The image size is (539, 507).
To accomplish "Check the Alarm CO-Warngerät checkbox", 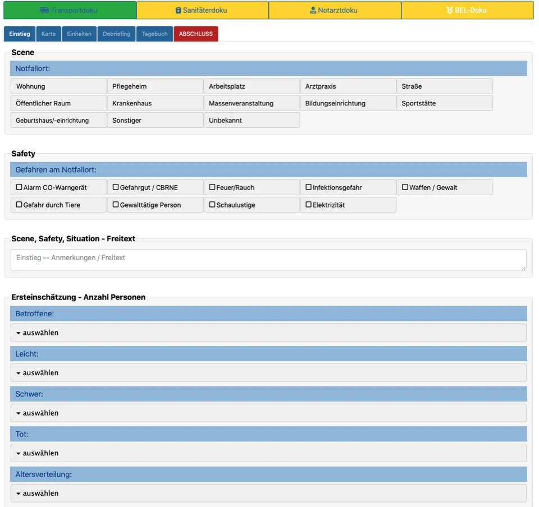I will pos(19,187).
